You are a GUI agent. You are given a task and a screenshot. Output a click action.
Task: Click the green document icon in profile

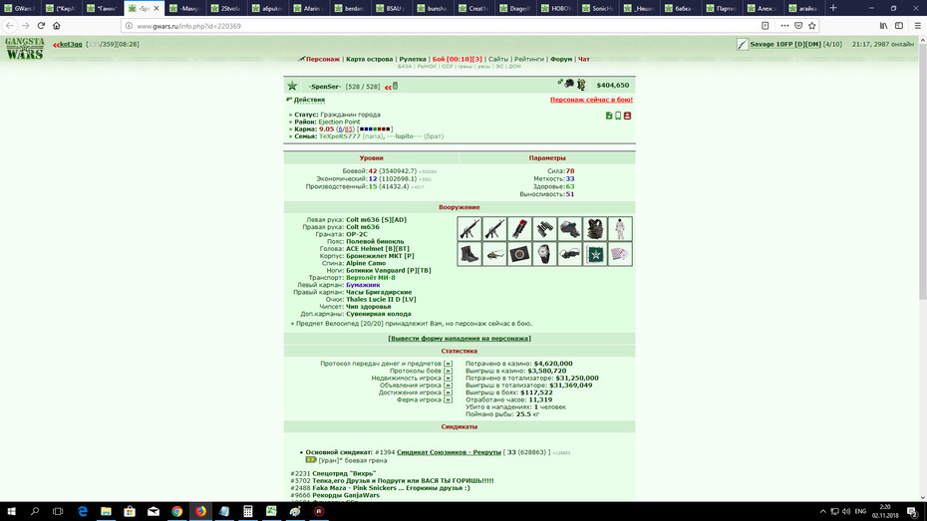click(x=609, y=116)
